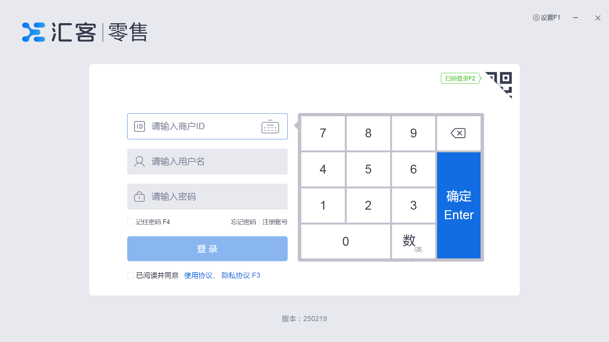Click the 汇客 logo icon

pos(34,32)
